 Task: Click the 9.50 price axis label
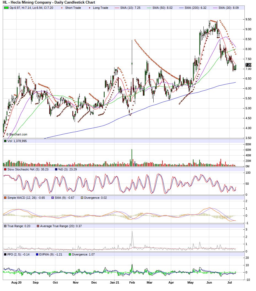click(248, 20)
